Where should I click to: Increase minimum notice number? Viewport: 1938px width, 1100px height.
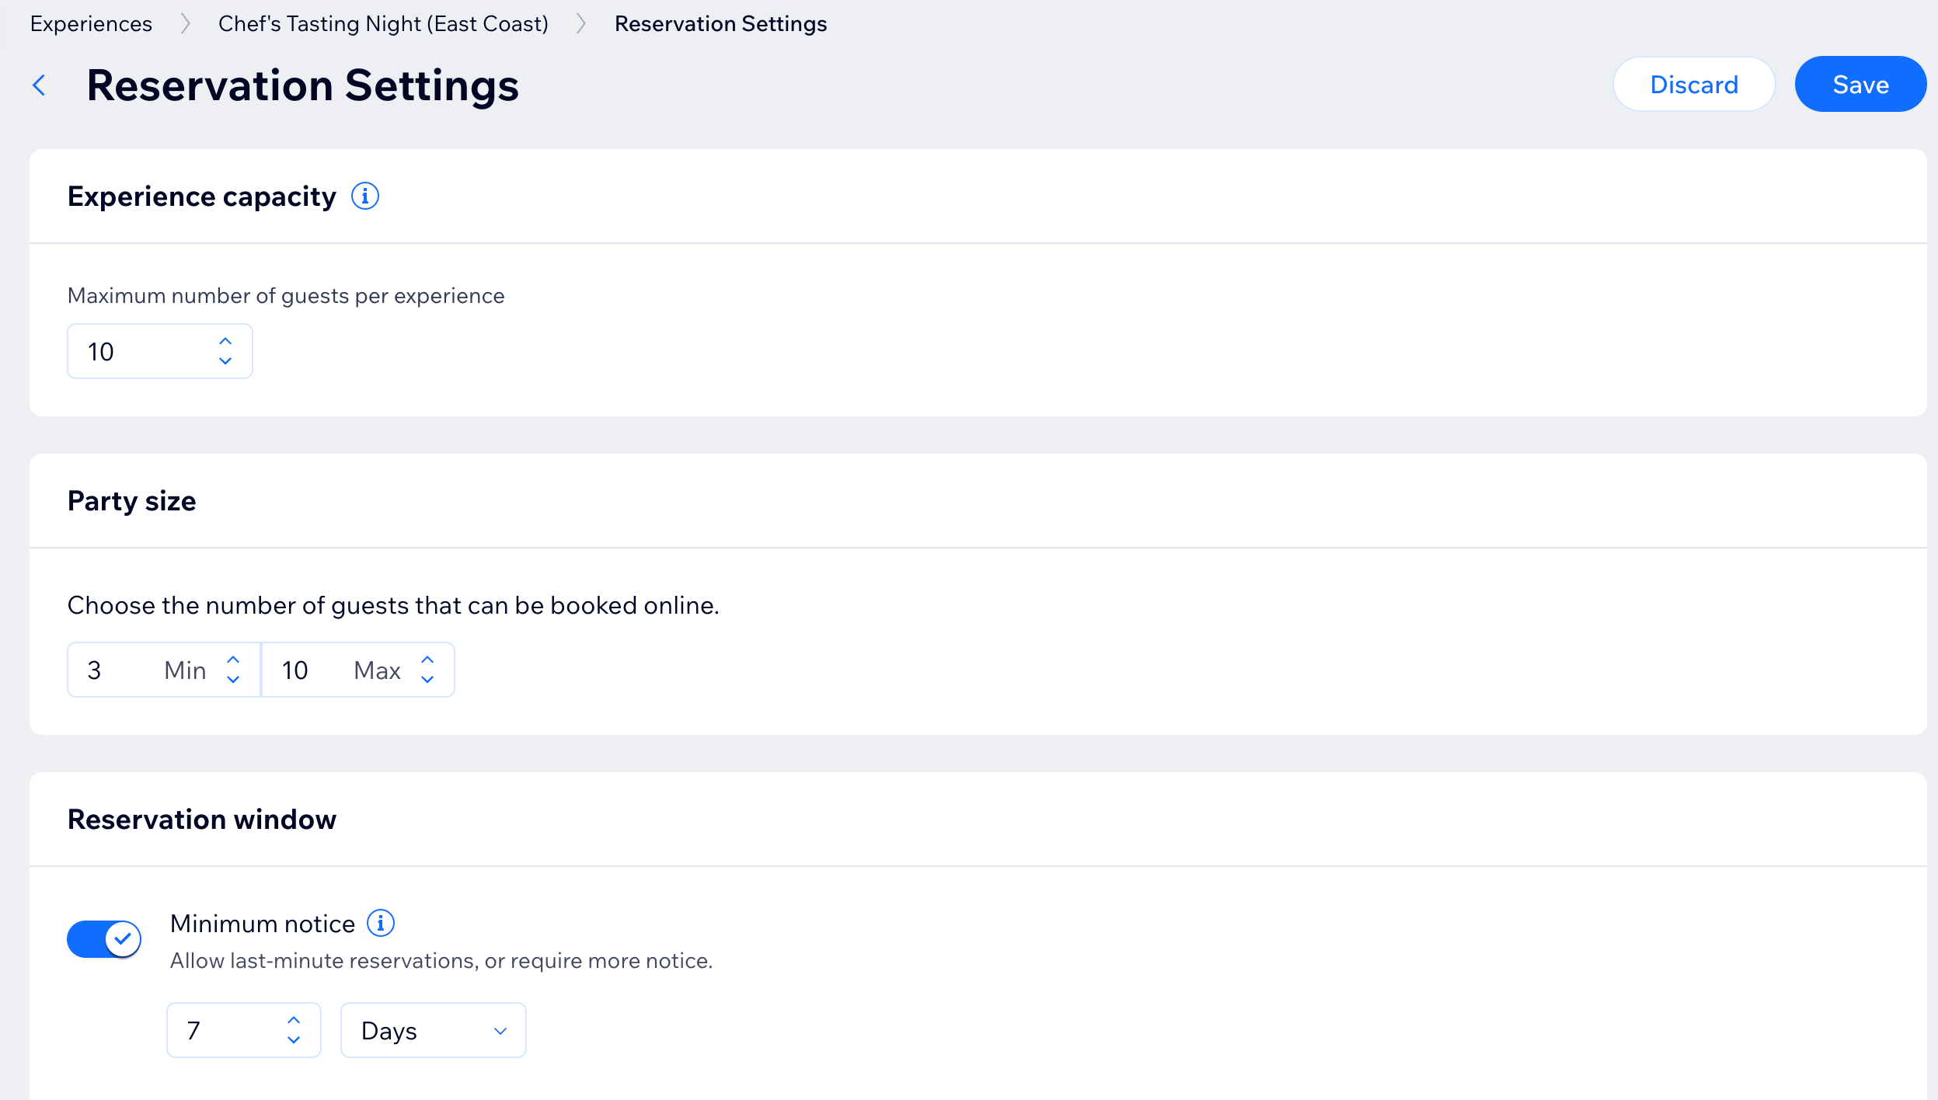pos(294,1021)
